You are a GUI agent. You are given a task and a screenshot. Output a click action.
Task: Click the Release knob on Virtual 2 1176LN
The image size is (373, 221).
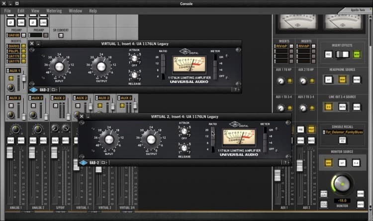tap(184, 148)
